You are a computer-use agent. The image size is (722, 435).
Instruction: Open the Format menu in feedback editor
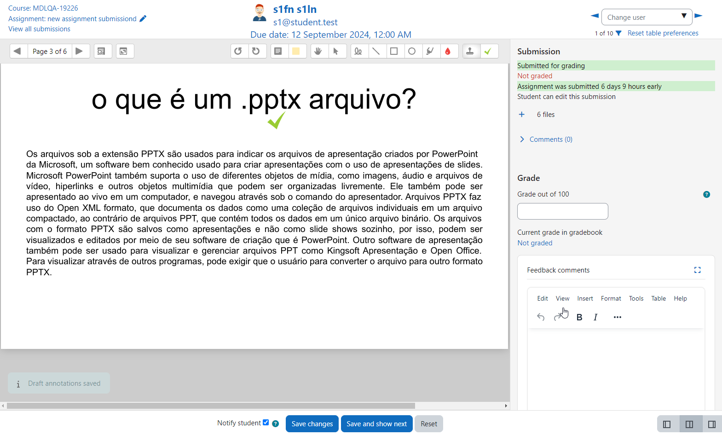click(x=611, y=299)
